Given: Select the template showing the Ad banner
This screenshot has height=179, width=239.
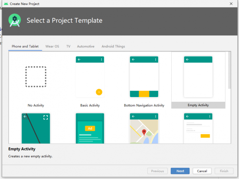Looking at the screenshot, I should pos(90,128).
